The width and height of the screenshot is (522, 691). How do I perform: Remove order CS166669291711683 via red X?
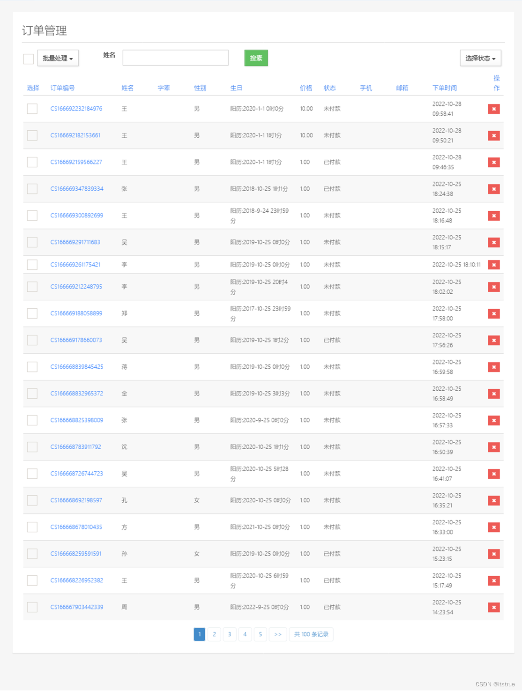coord(494,242)
